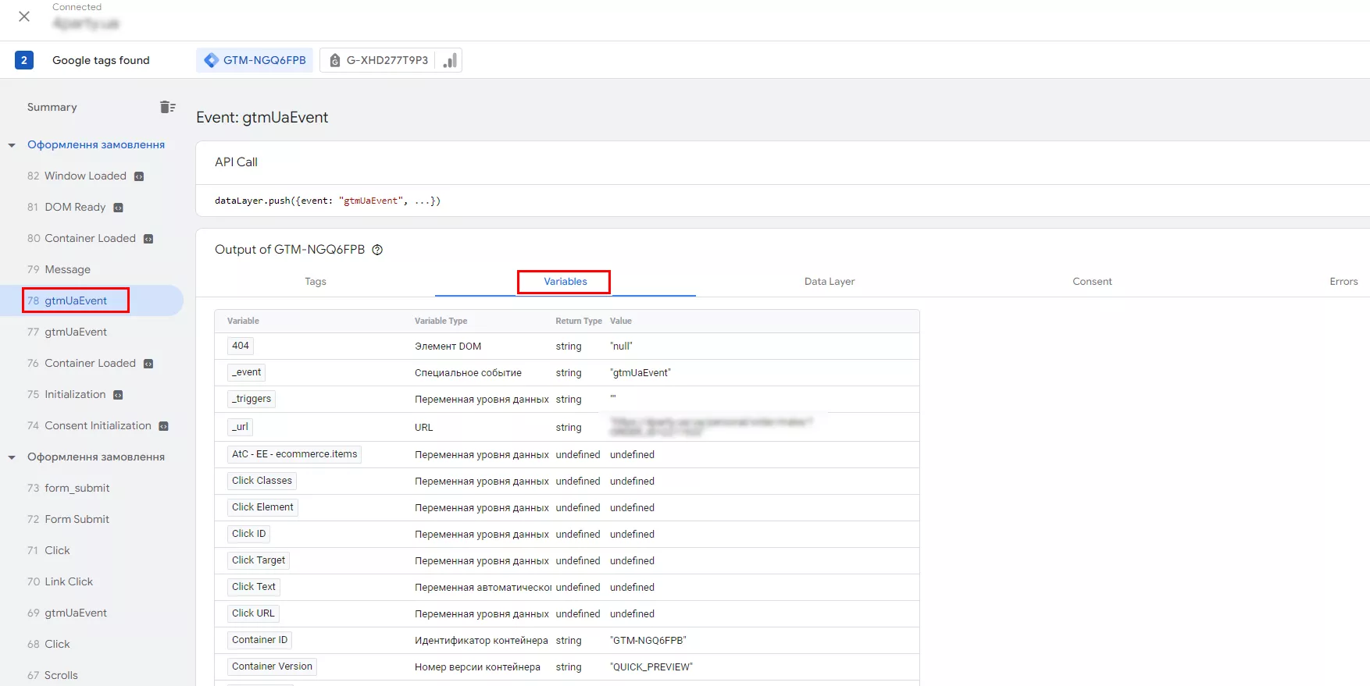The height and width of the screenshot is (686, 1370).
Task: Click the blue number 2 tag count badge
Action: point(24,60)
